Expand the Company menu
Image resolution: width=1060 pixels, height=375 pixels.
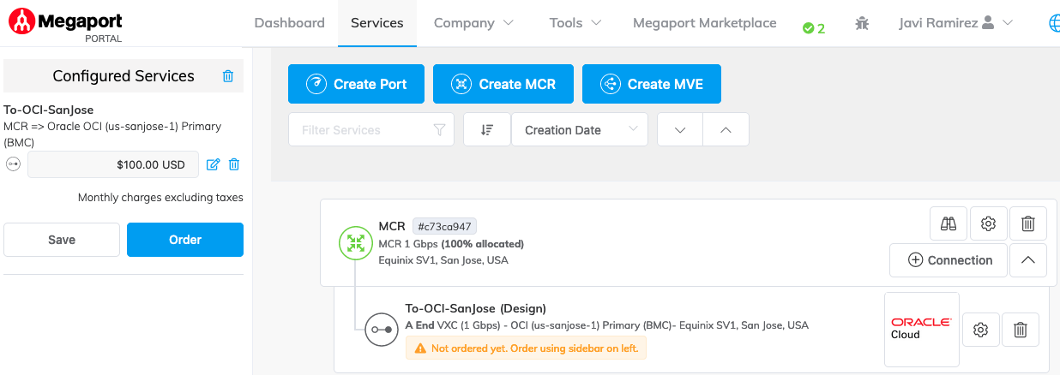(473, 23)
